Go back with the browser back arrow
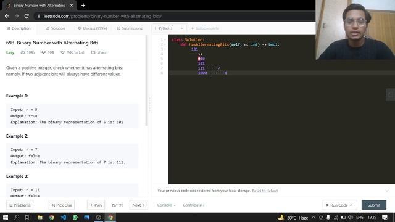 pos(7,16)
